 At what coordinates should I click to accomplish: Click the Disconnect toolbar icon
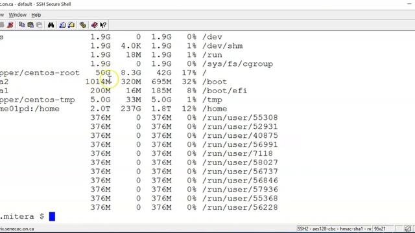10,25
